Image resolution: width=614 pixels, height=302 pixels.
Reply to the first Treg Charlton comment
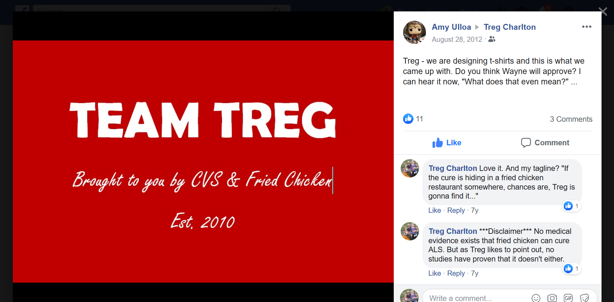click(x=456, y=210)
